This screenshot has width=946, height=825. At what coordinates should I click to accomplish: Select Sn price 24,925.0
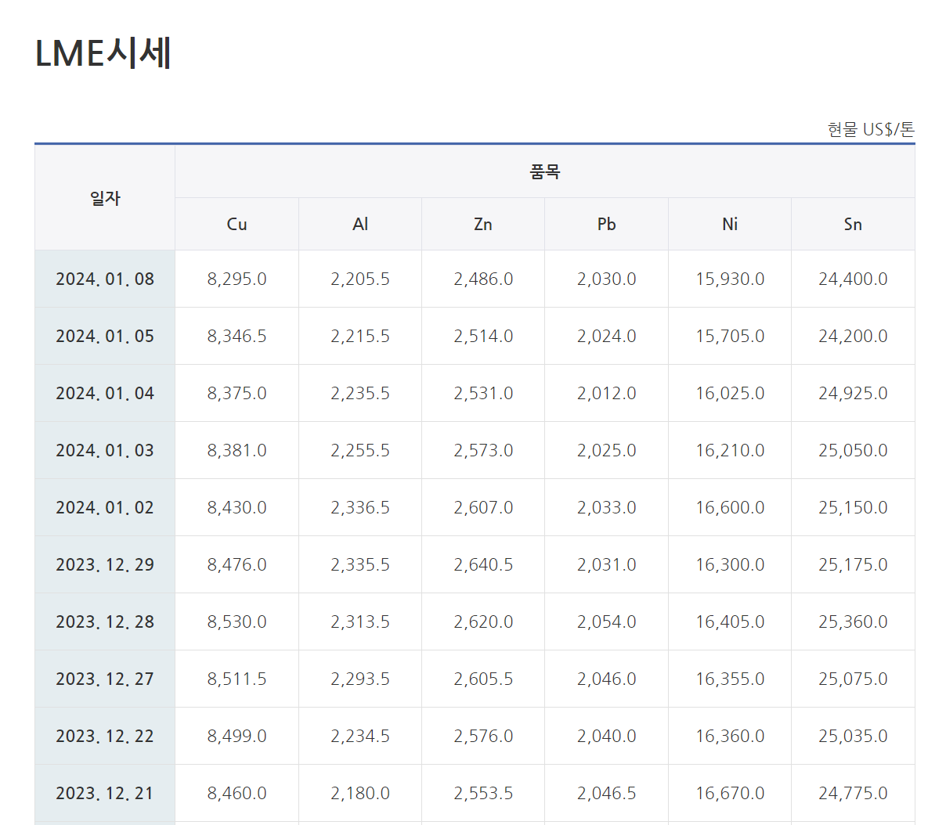point(853,393)
